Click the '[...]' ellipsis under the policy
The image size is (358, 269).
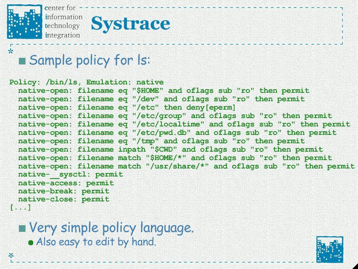tap(20, 208)
